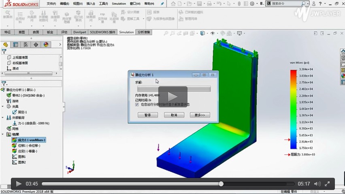This screenshot has height=194, width=345.
Task: Click the view orientation cube icon
Action: [202, 33]
